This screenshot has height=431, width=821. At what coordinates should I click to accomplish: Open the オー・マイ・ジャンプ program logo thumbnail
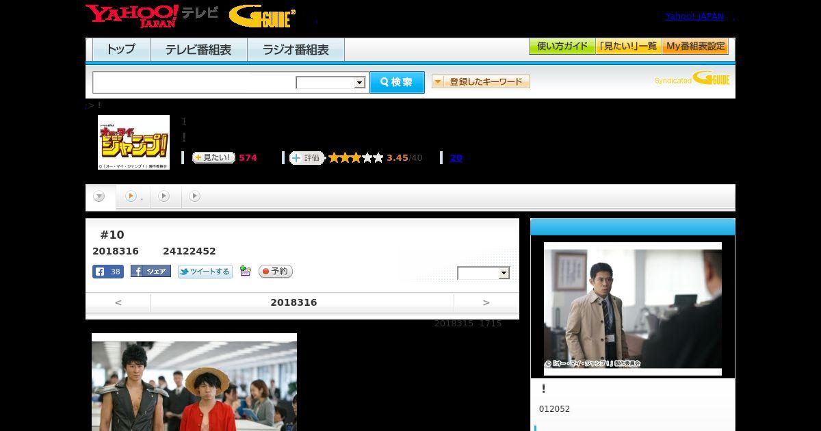pos(133,142)
